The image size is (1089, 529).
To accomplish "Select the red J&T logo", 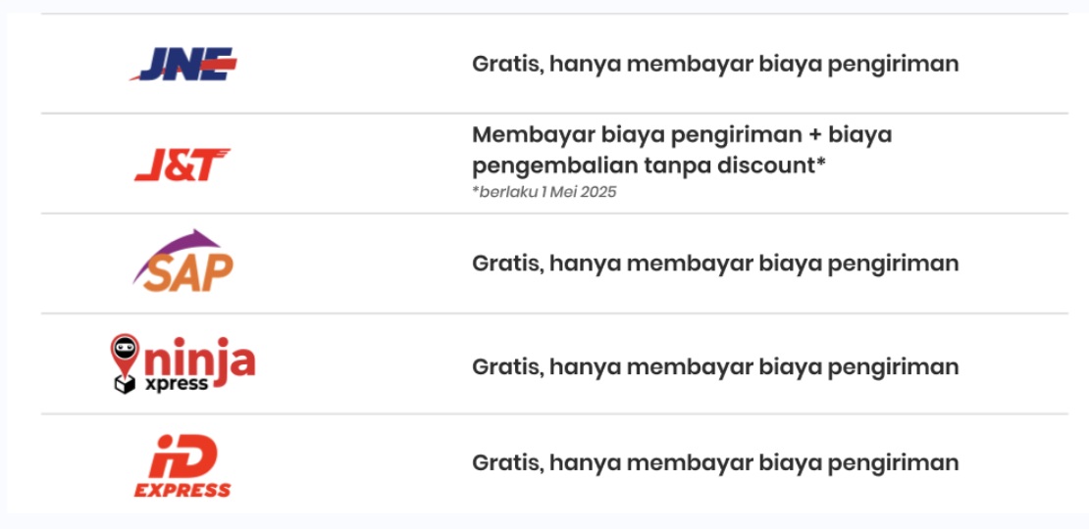I will (x=181, y=165).
